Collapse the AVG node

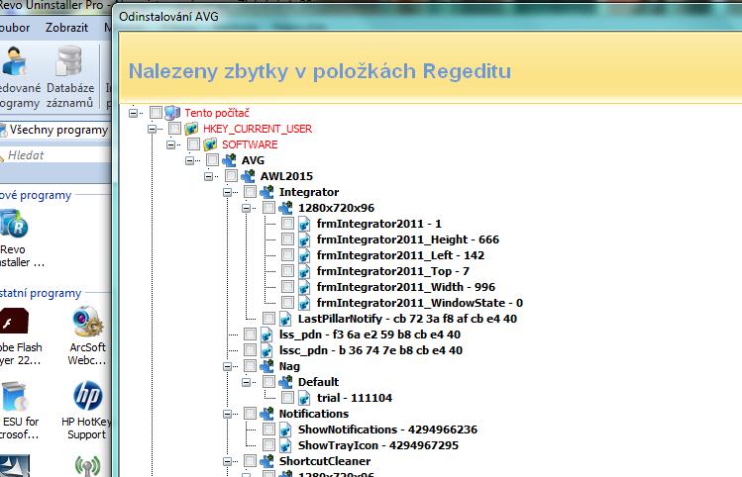[190, 160]
